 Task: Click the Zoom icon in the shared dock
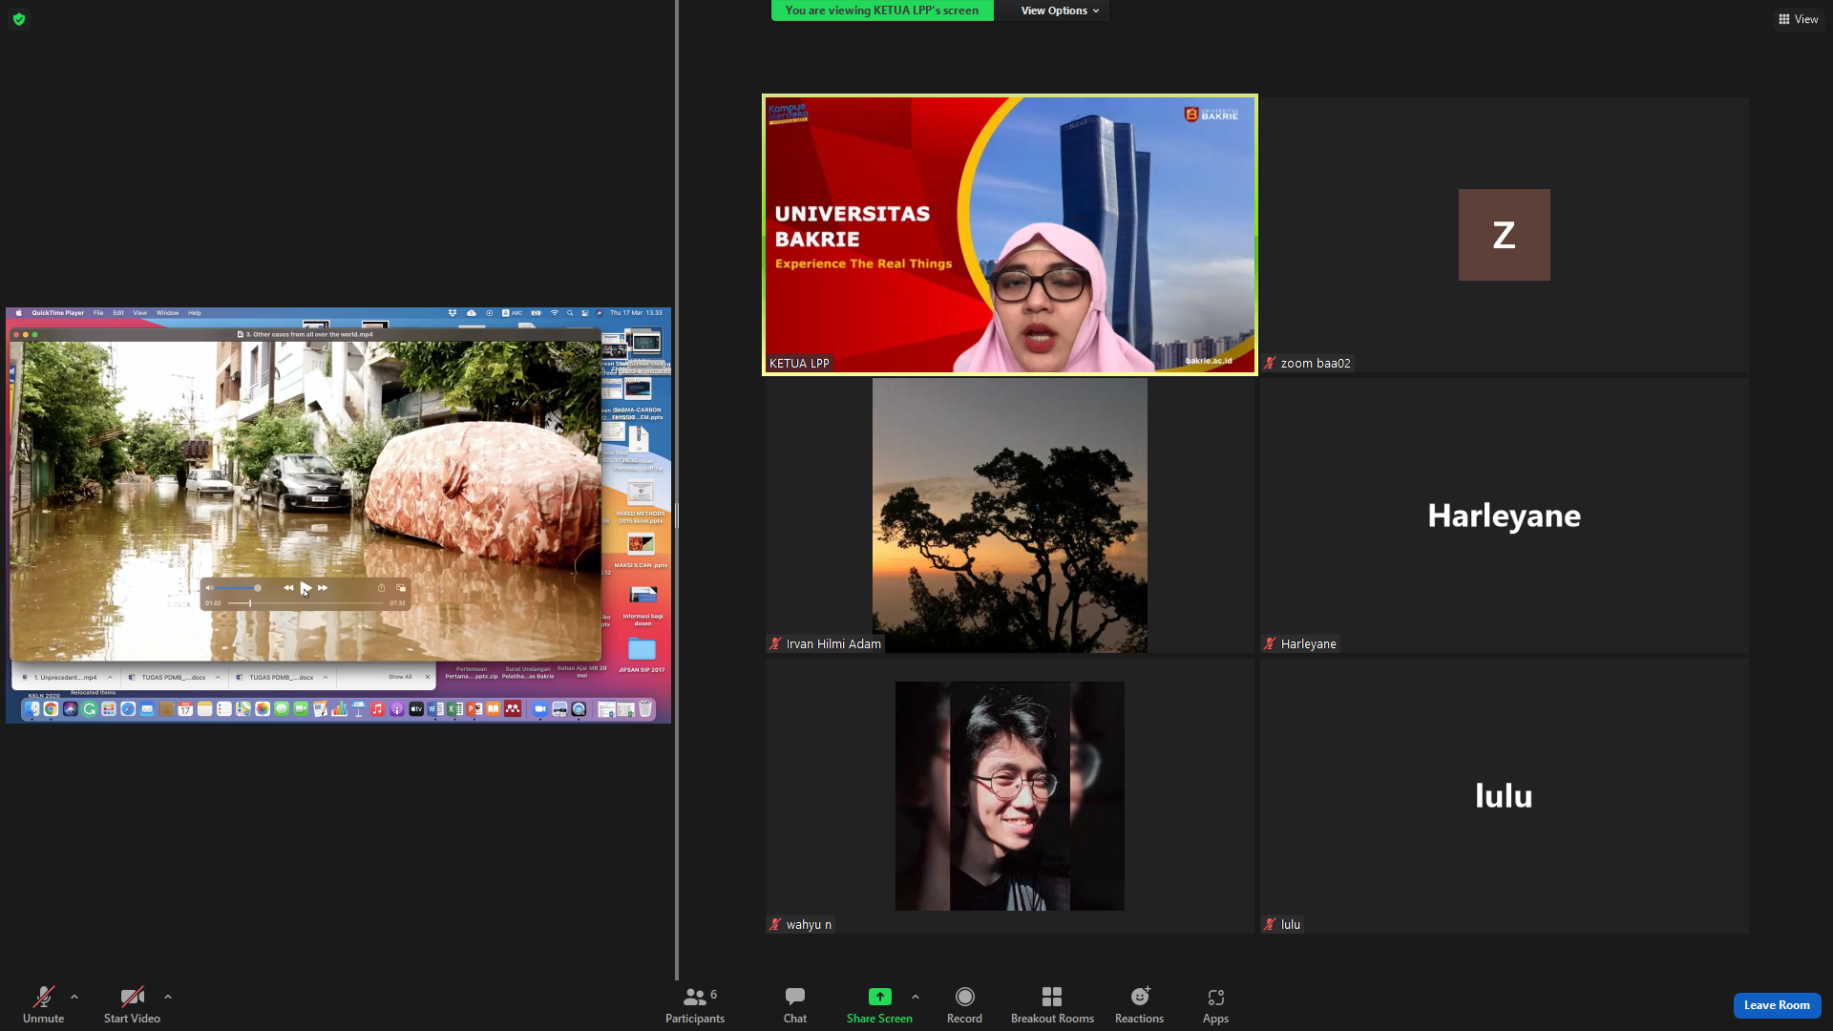coord(539,709)
